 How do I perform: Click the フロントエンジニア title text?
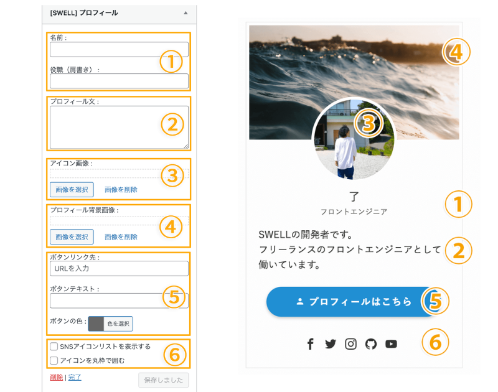(354, 212)
